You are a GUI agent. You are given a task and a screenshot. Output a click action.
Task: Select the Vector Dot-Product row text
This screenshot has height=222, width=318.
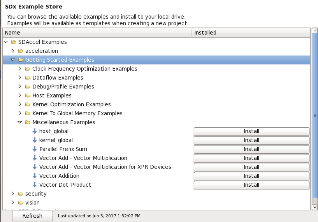point(65,185)
